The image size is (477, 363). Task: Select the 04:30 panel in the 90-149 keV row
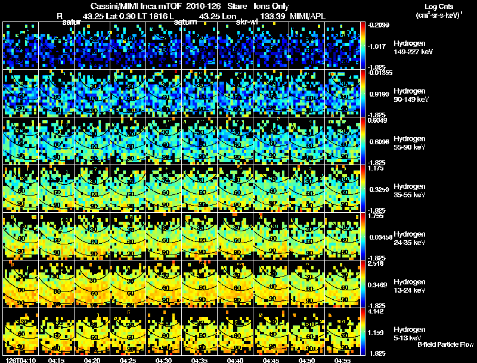coord(163,94)
